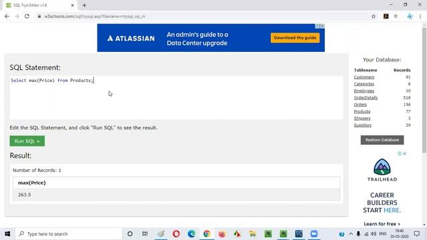Click the max(Price) column header
Viewport: 427px width, 240px height.
click(176, 183)
